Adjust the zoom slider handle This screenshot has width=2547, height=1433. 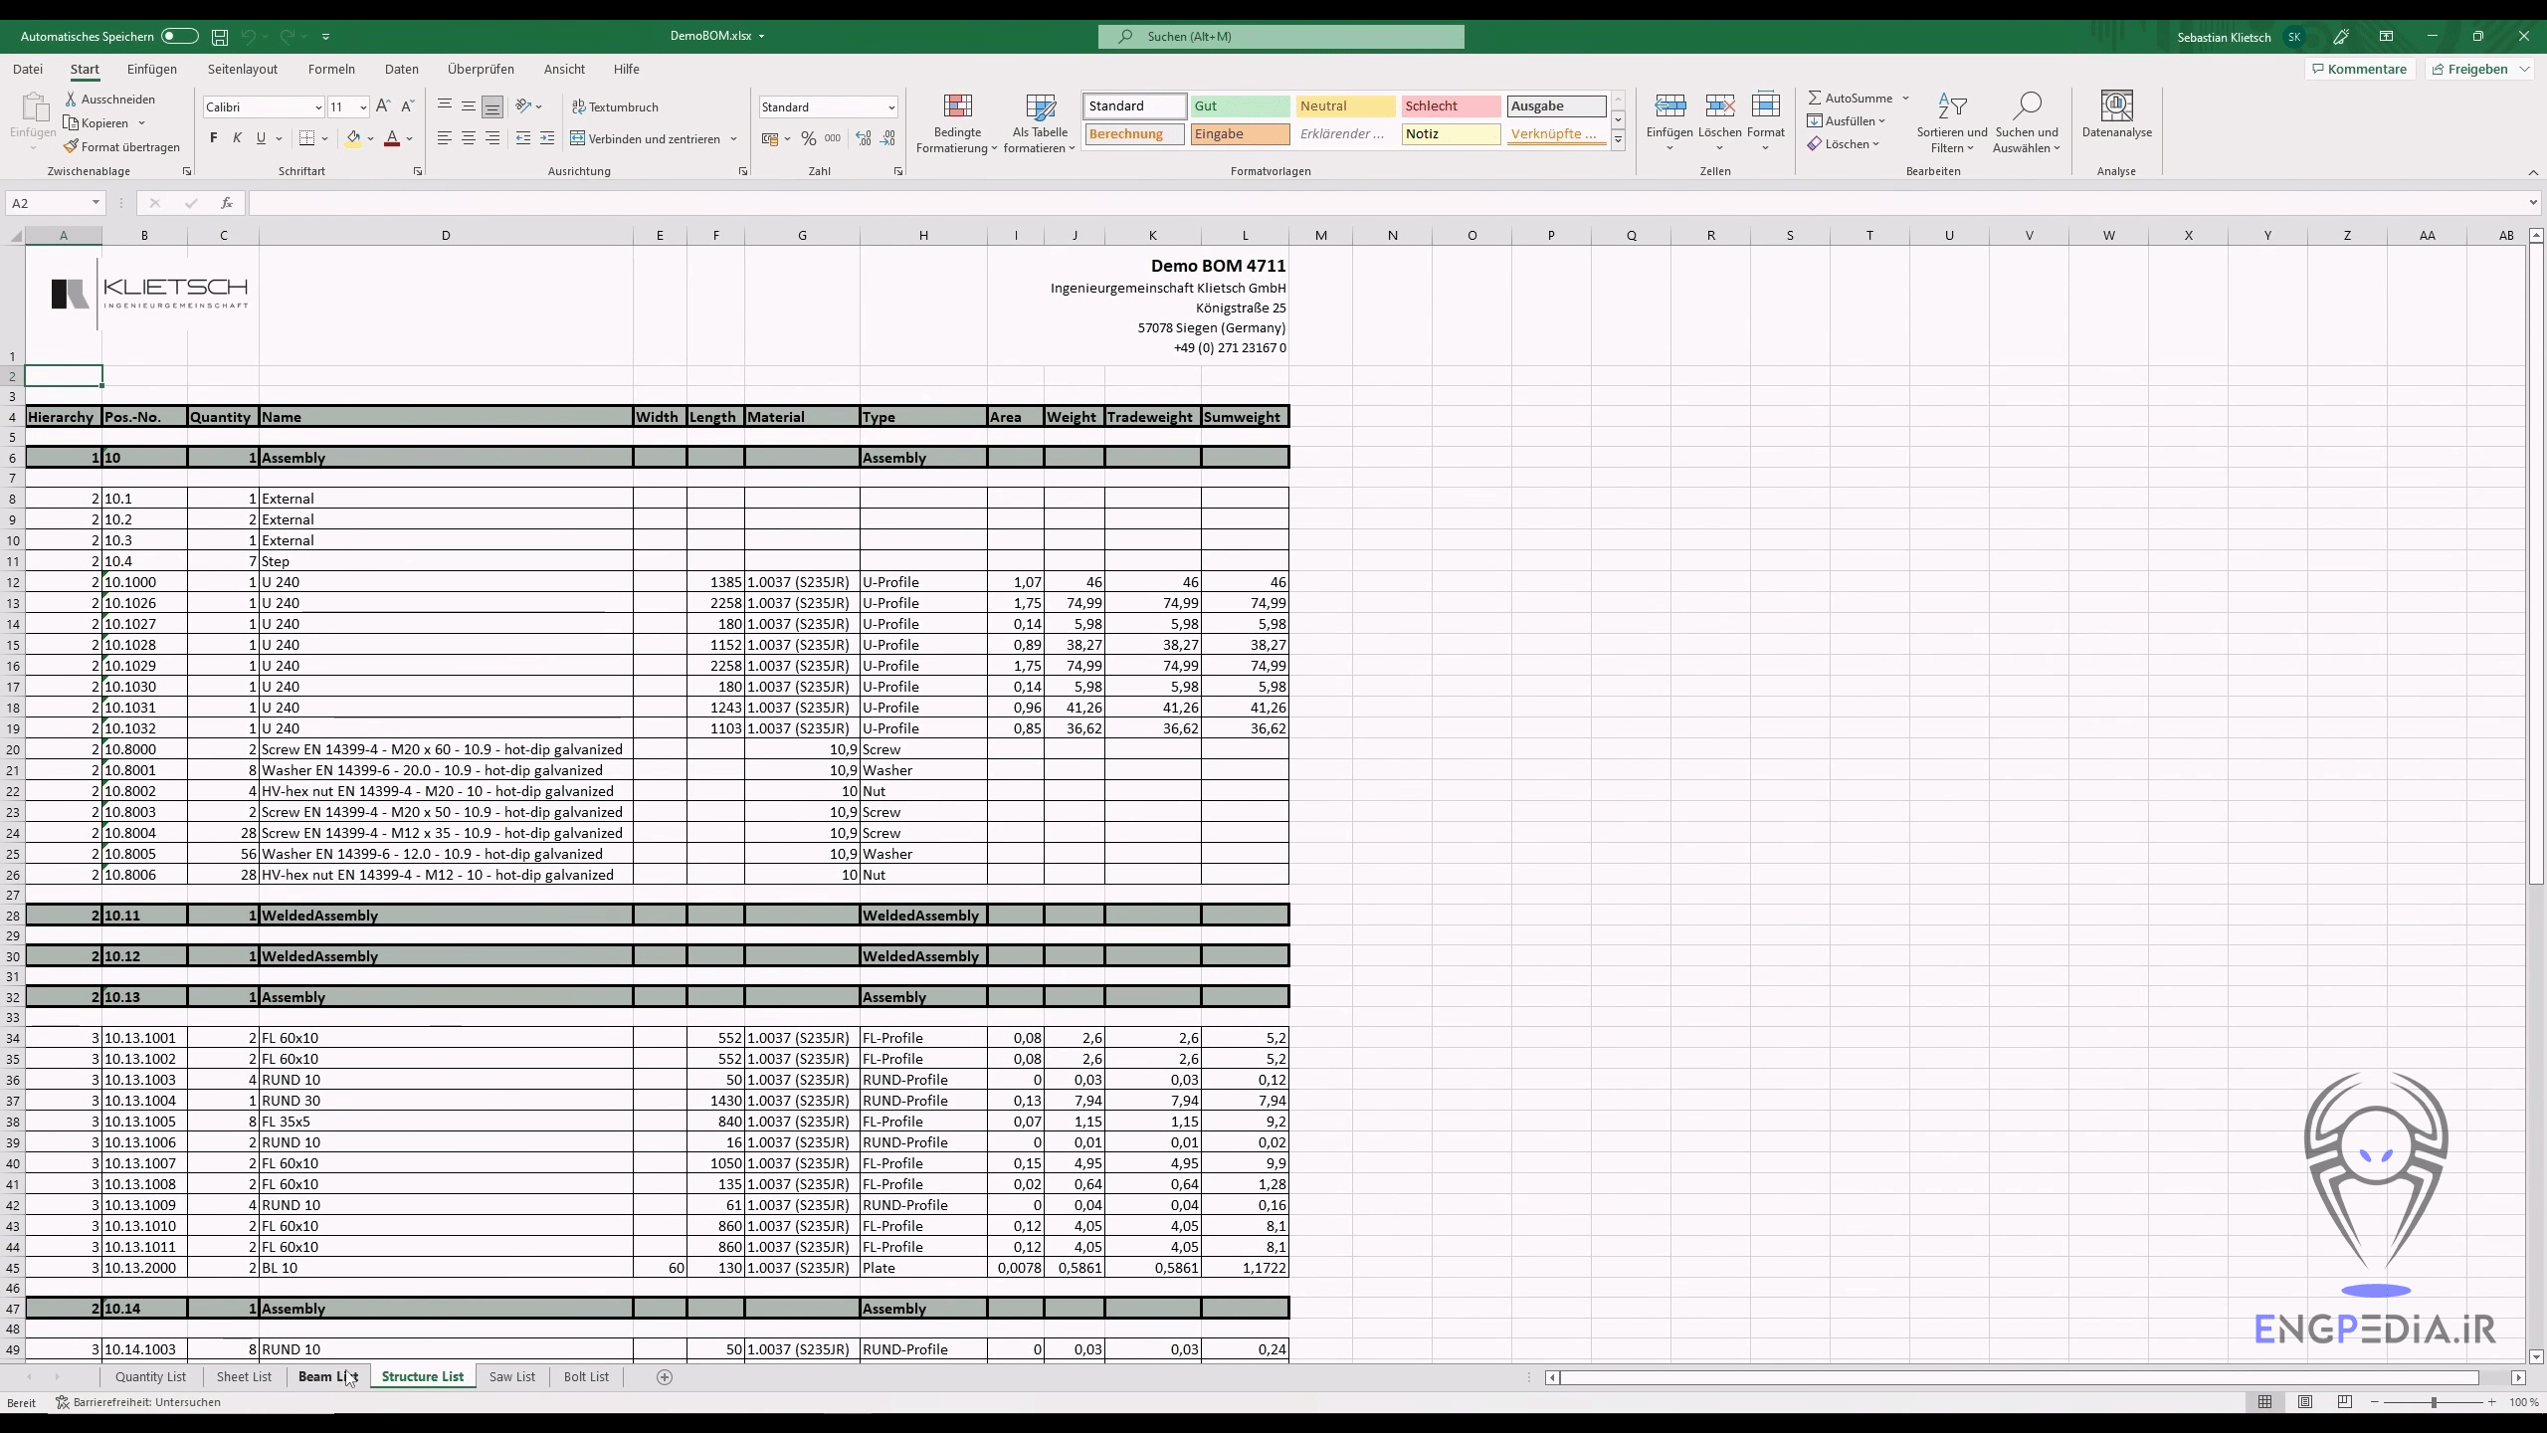[2434, 1402]
